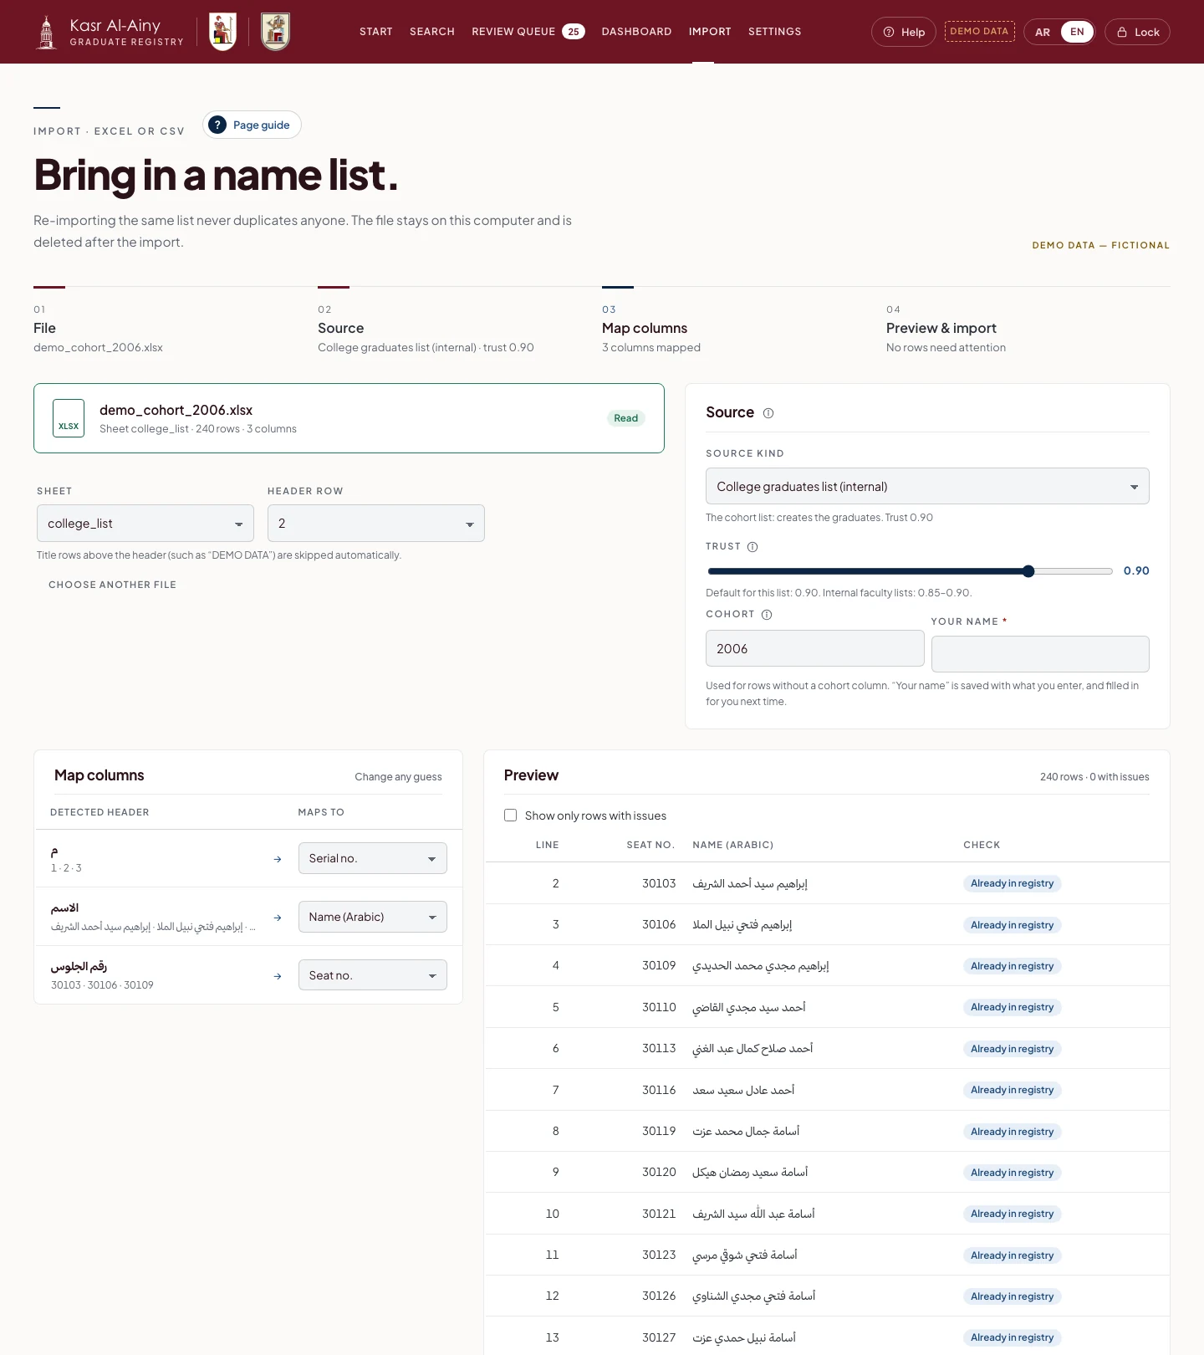This screenshot has height=1355, width=1204.
Task: Open the Settings nav item
Action: tap(775, 32)
